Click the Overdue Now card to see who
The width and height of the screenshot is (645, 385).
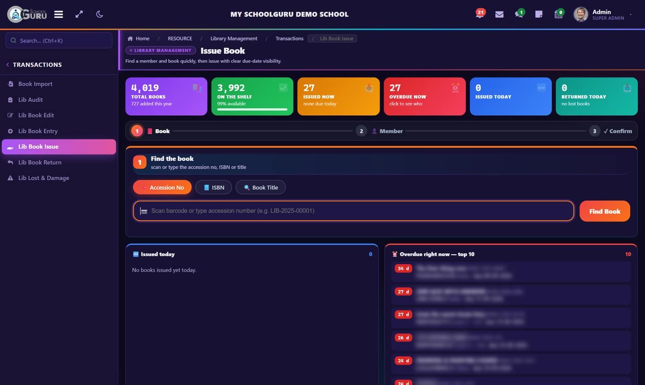pyautogui.click(x=425, y=96)
